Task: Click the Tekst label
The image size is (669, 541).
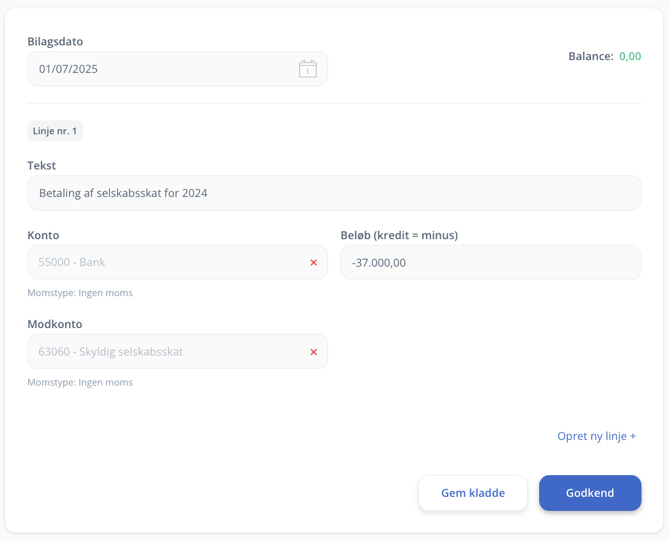Action: (42, 166)
